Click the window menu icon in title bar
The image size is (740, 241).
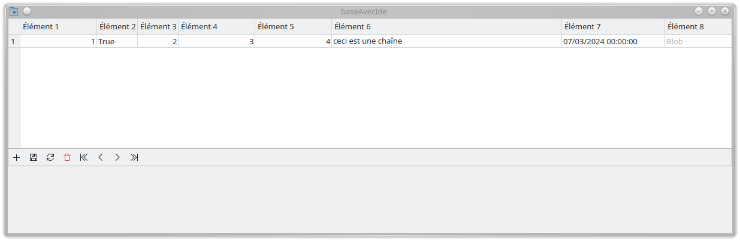pos(14,11)
